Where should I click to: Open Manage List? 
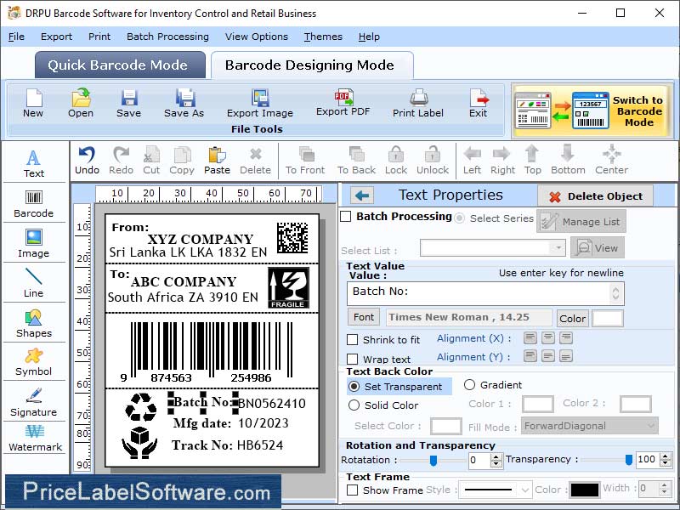[x=581, y=222]
